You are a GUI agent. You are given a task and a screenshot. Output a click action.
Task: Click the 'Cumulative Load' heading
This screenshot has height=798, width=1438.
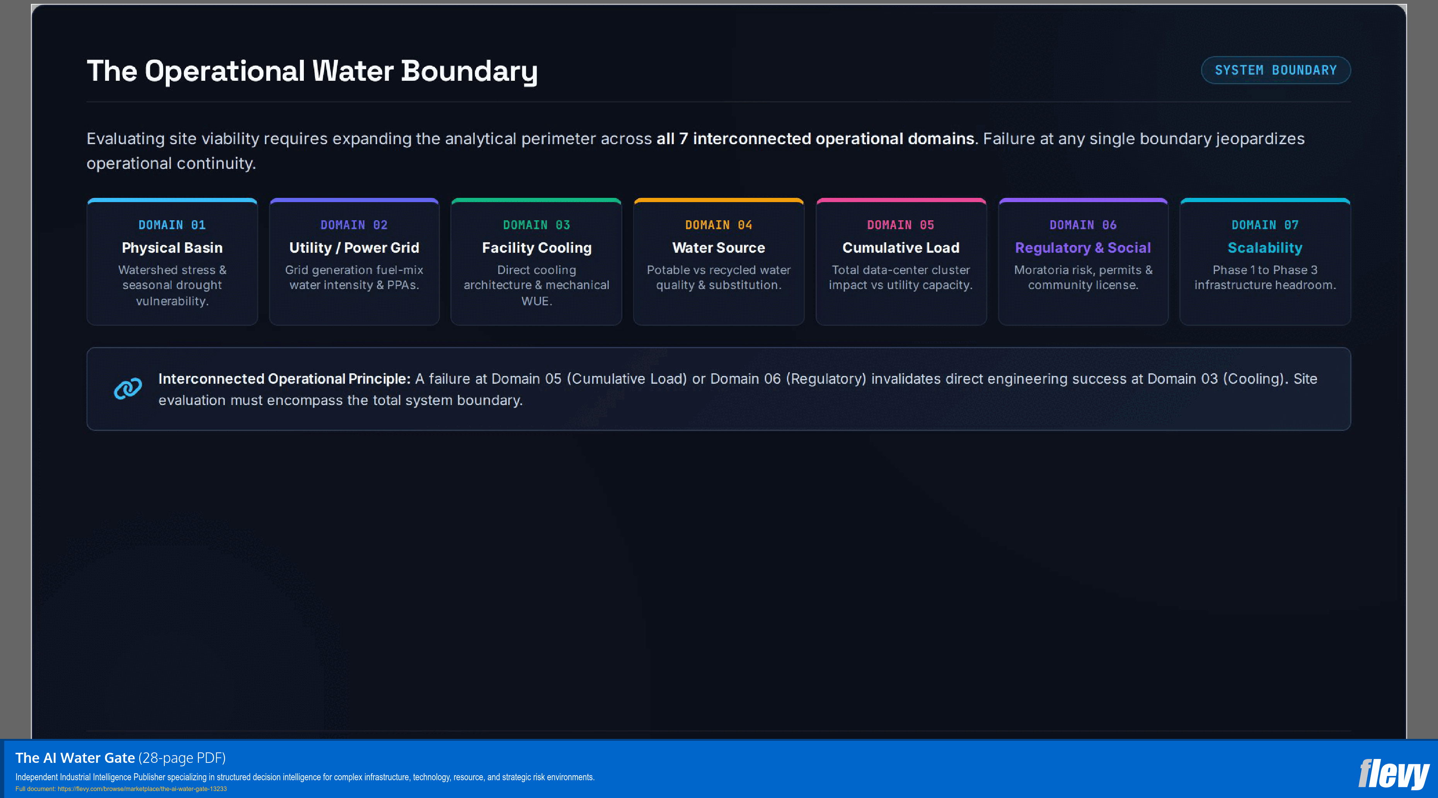pos(900,248)
